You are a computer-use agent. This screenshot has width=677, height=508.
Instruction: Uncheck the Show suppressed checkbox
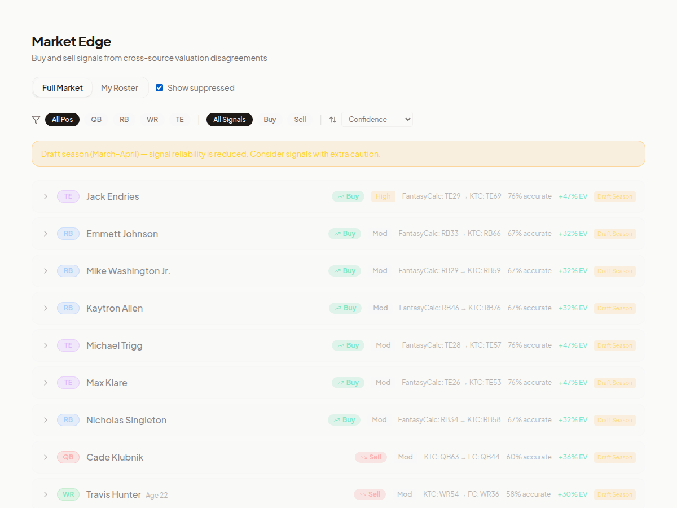pyautogui.click(x=159, y=87)
